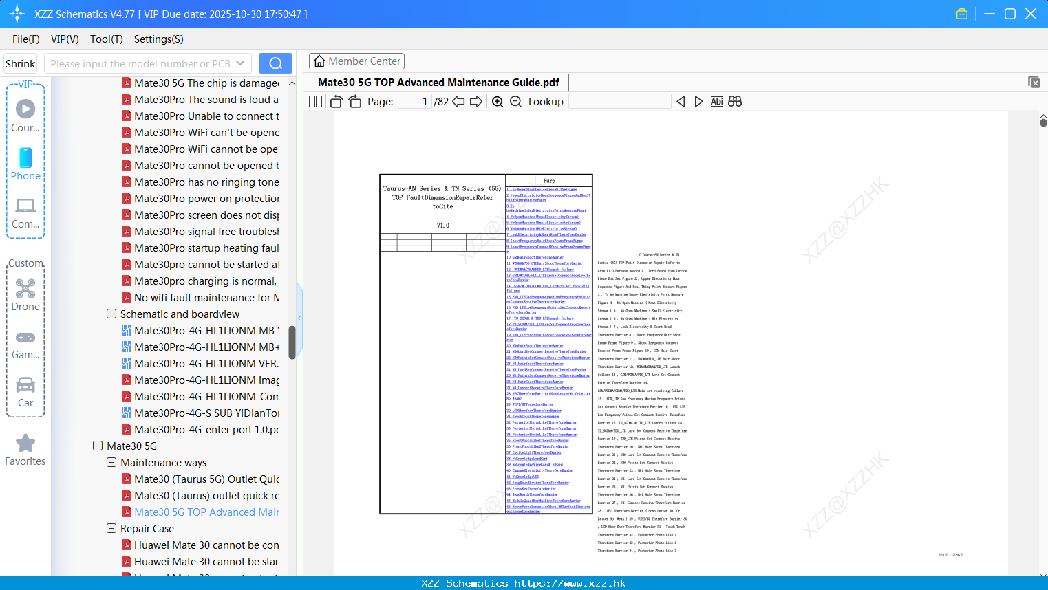This screenshot has height=590, width=1048.
Task: Open Huawei Mate 30 cannot be connected file
Action: (201, 545)
